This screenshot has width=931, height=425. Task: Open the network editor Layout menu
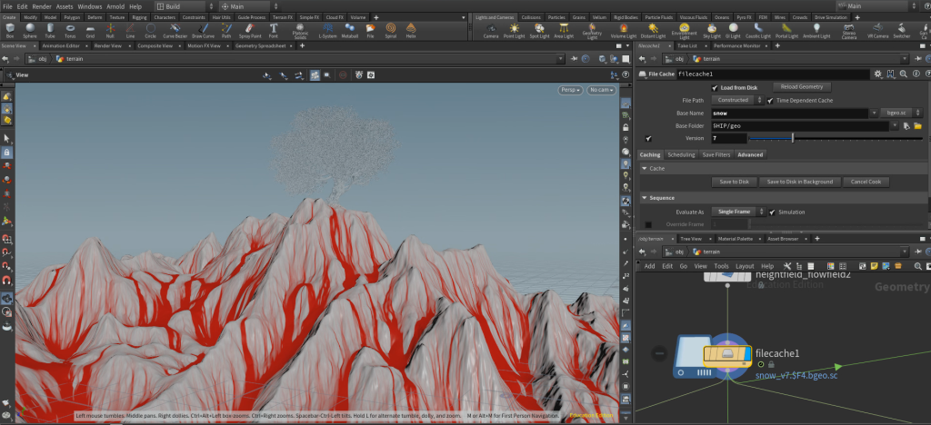(x=744, y=266)
